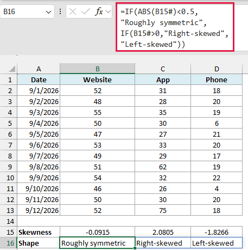The width and height of the screenshot is (248, 250).
Task: Select skewness value -1.8266
Action: click(x=217, y=232)
